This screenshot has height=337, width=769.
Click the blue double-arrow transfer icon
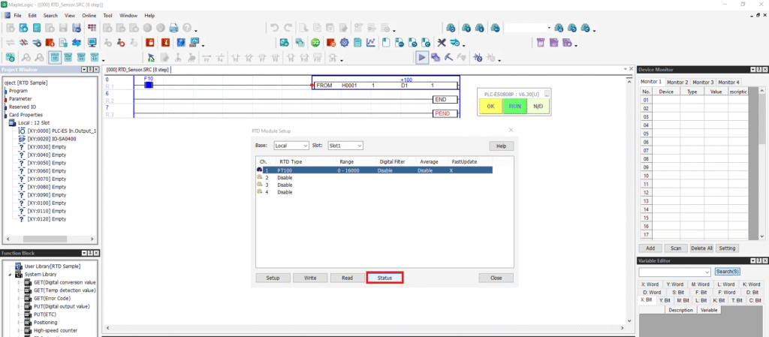click(x=77, y=43)
